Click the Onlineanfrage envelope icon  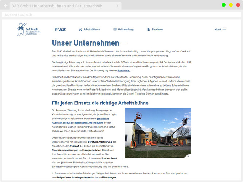coord(115,29)
